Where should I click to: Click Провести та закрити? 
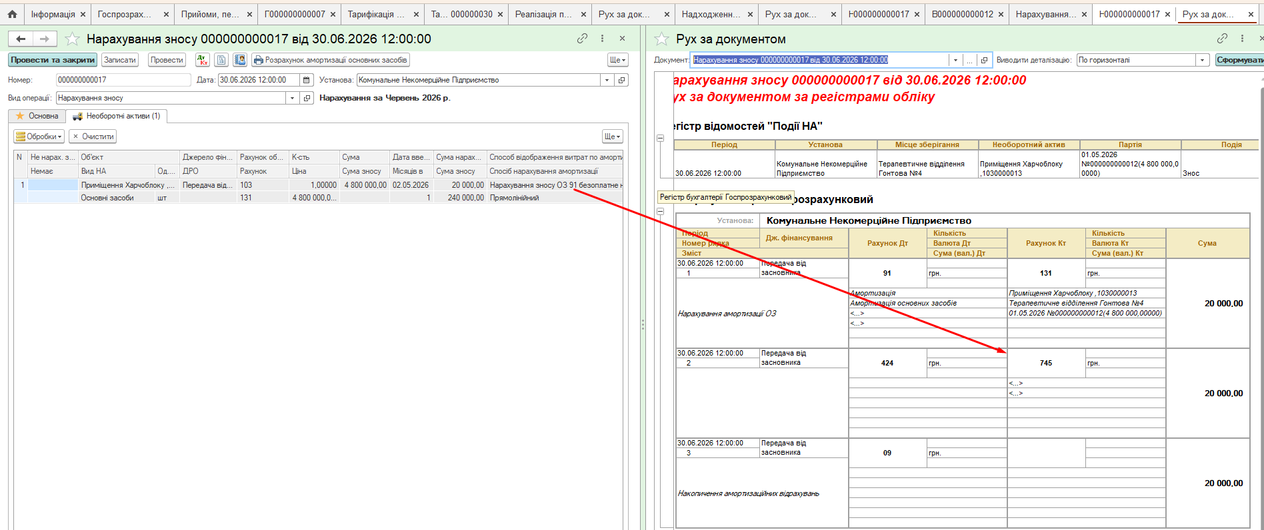pyautogui.click(x=53, y=60)
